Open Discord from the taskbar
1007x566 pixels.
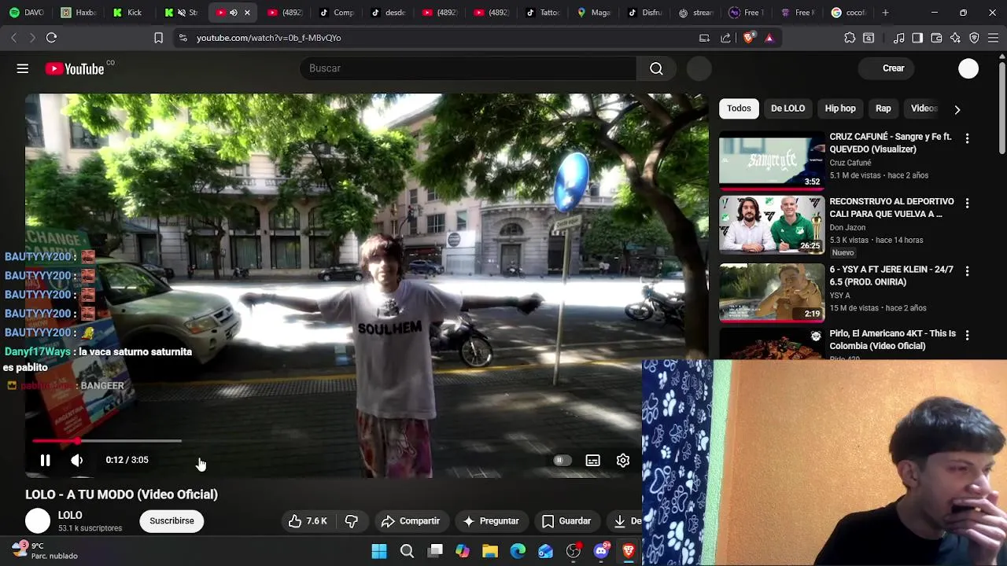click(601, 551)
